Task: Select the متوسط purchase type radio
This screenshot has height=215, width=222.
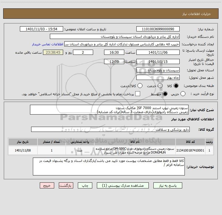Action: coord(165,94)
